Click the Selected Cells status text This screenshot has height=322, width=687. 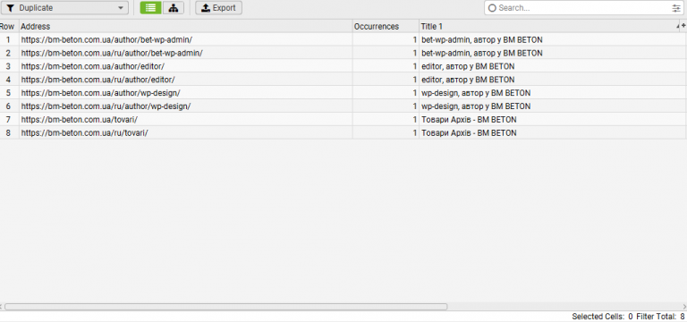(x=602, y=317)
